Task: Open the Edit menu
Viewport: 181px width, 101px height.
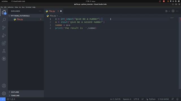Action: 5,7
